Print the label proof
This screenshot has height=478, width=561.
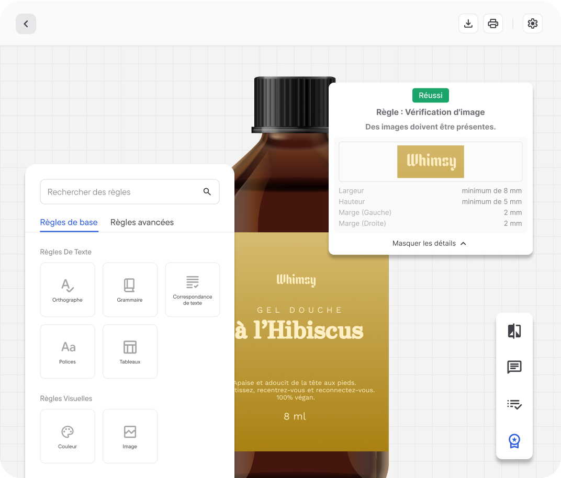[493, 24]
